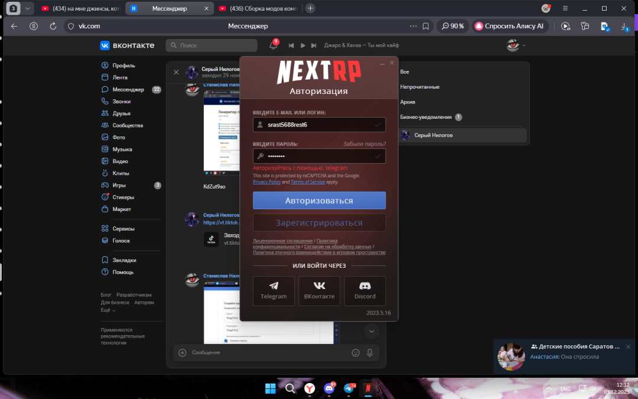Open VK notifications bell

pos(273,46)
